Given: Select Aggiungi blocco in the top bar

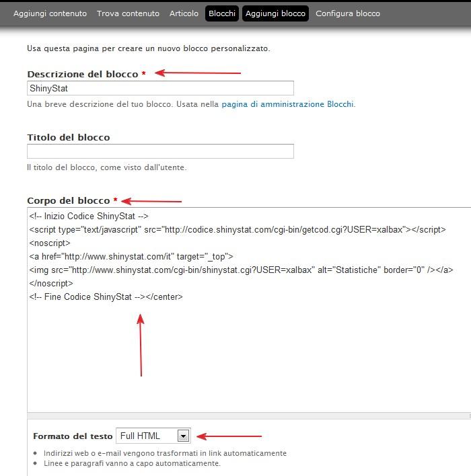Looking at the screenshot, I should click(275, 13).
